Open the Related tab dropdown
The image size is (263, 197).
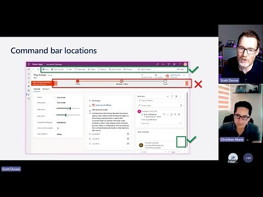click(x=47, y=89)
